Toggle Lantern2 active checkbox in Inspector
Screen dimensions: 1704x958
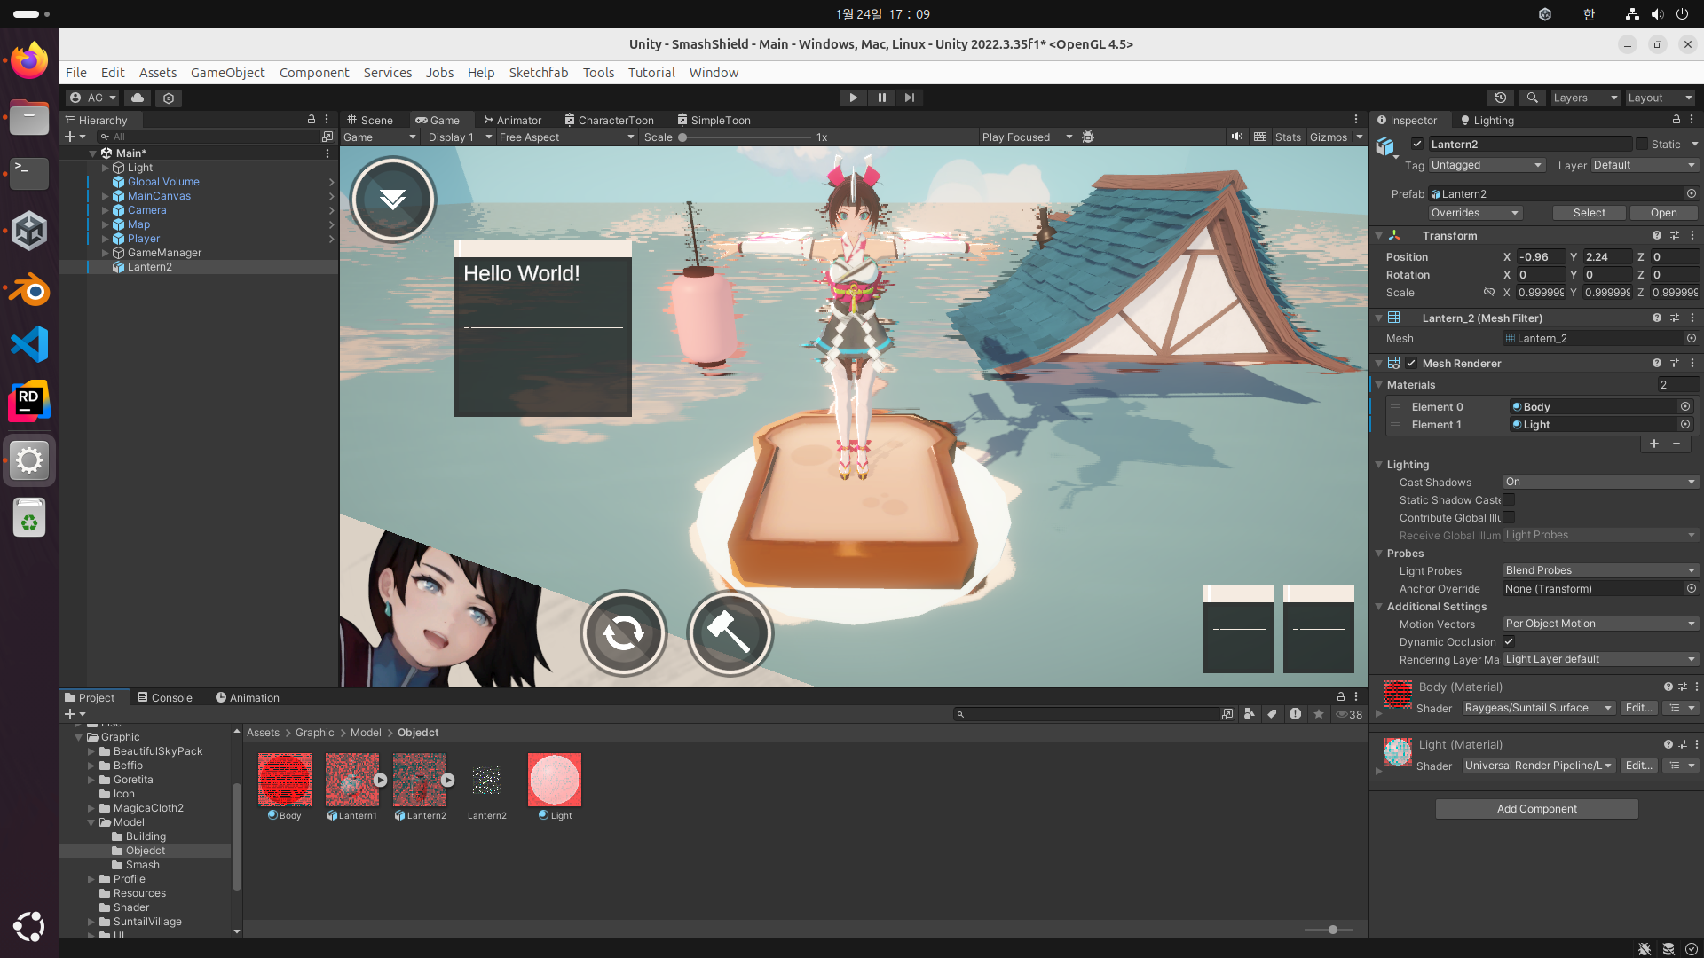click(x=1417, y=144)
